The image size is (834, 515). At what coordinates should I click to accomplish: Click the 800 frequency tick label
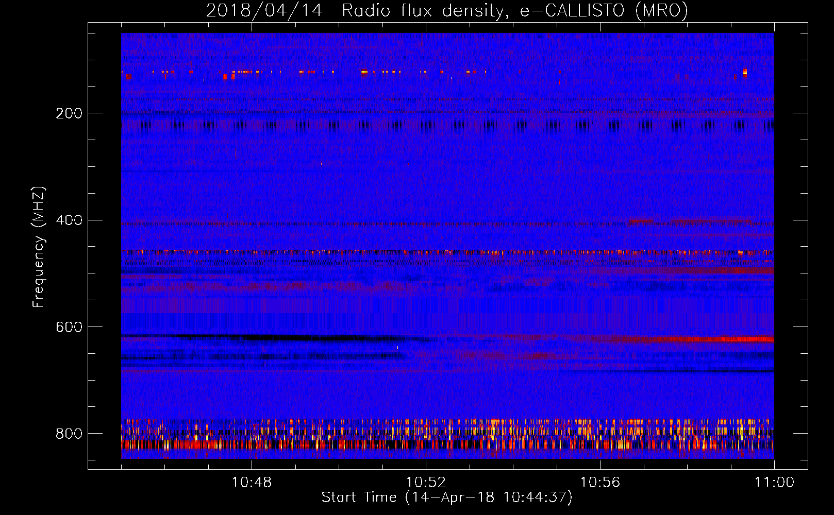coord(69,434)
